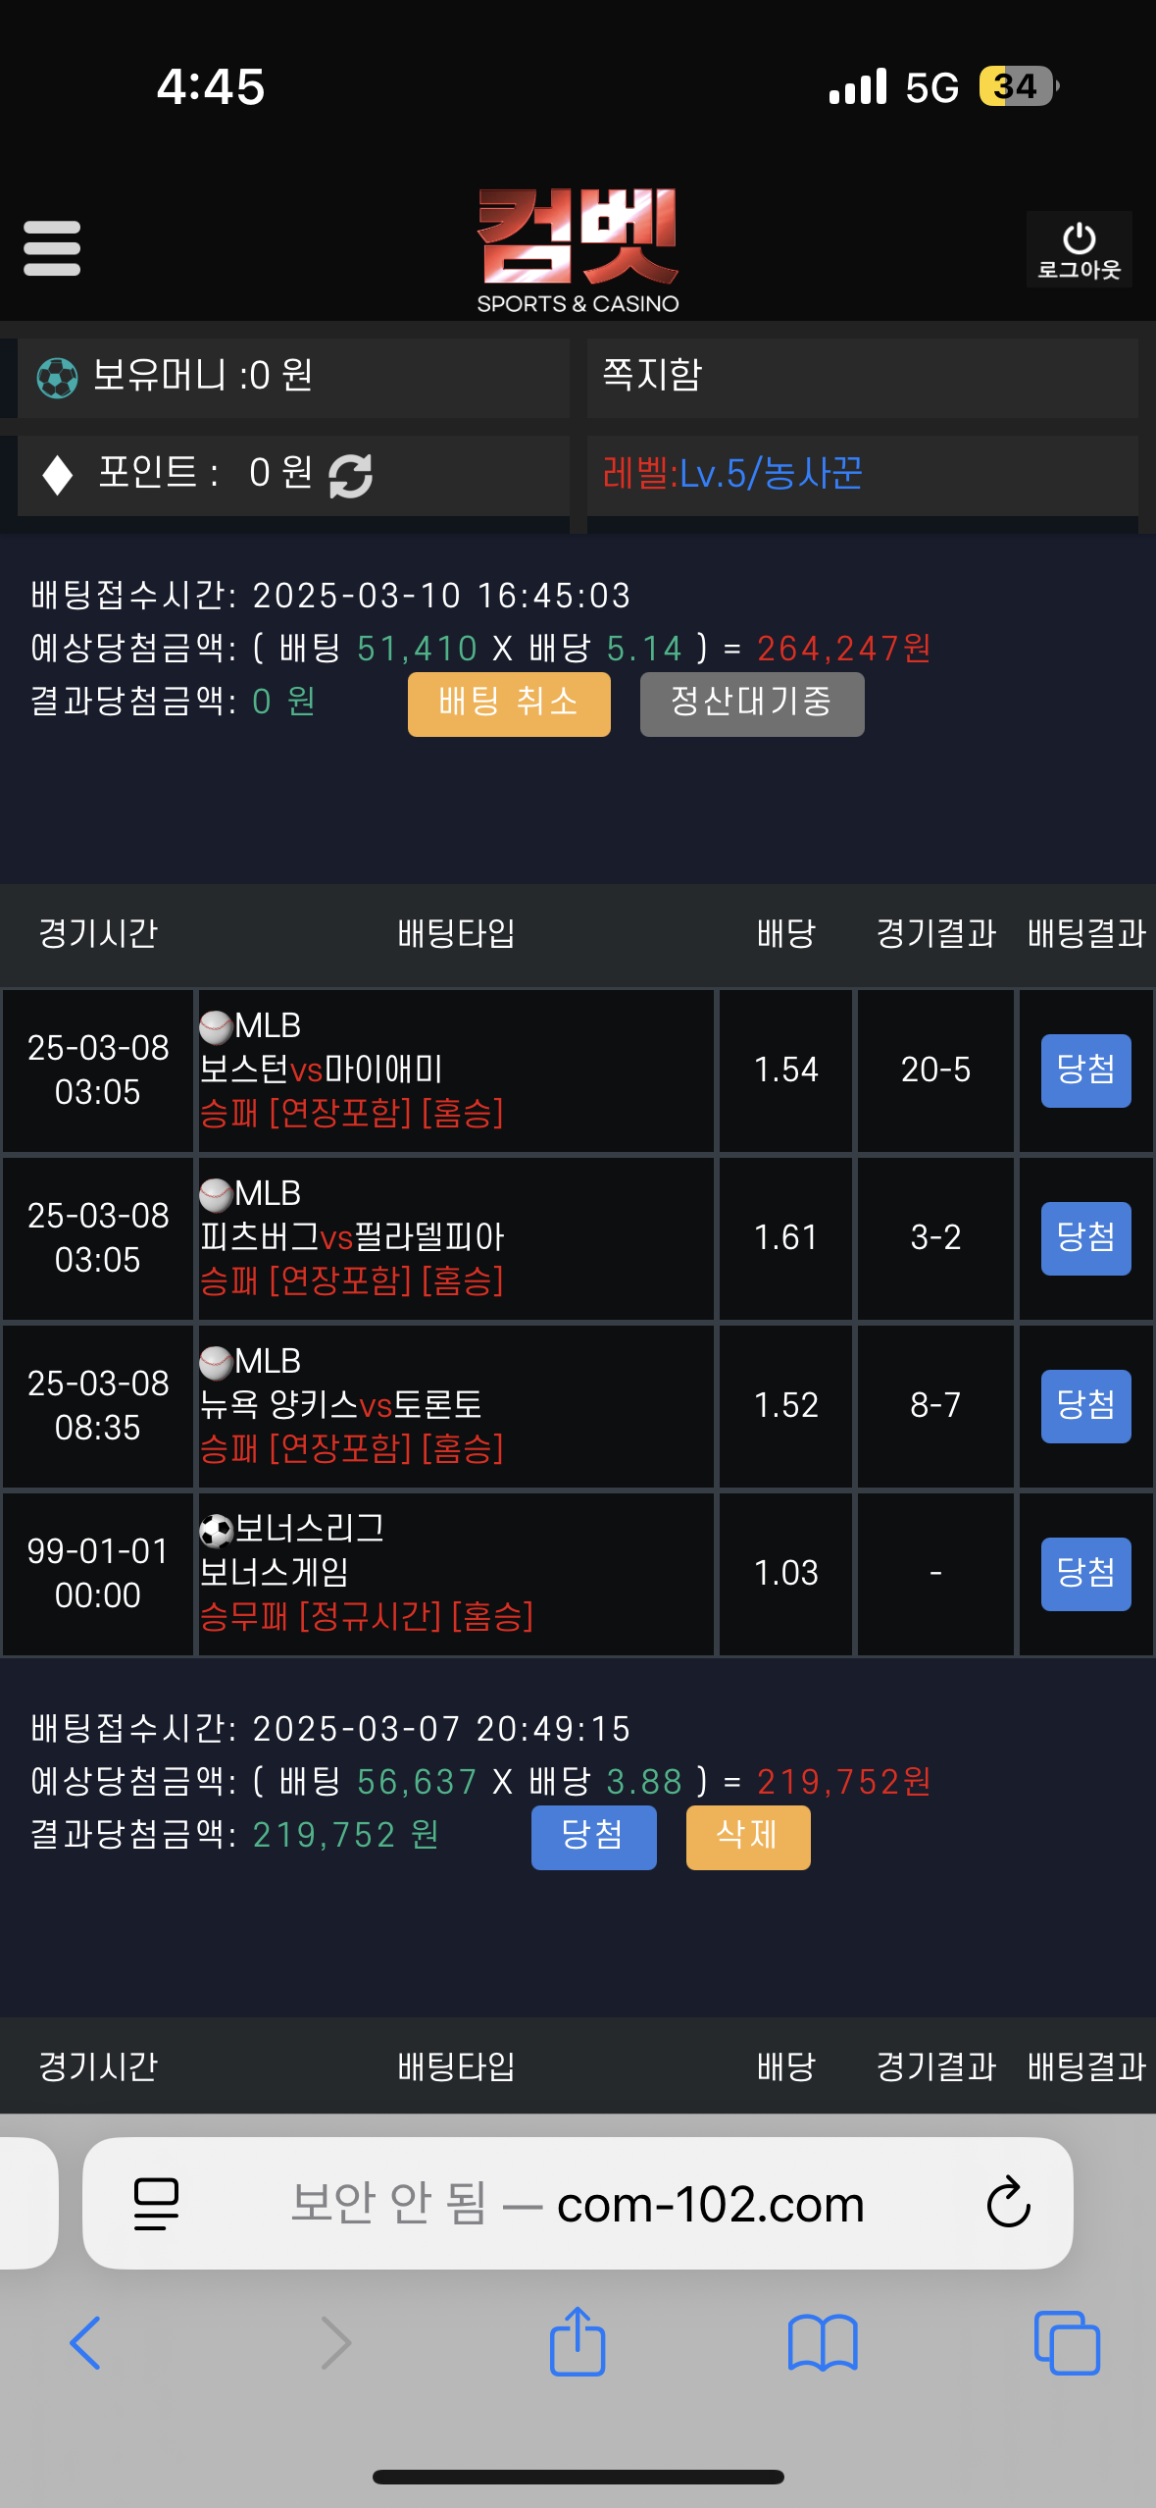Go back to the previous page
The height and width of the screenshot is (2508, 1156).
pyautogui.click(x=86, y=2342)
